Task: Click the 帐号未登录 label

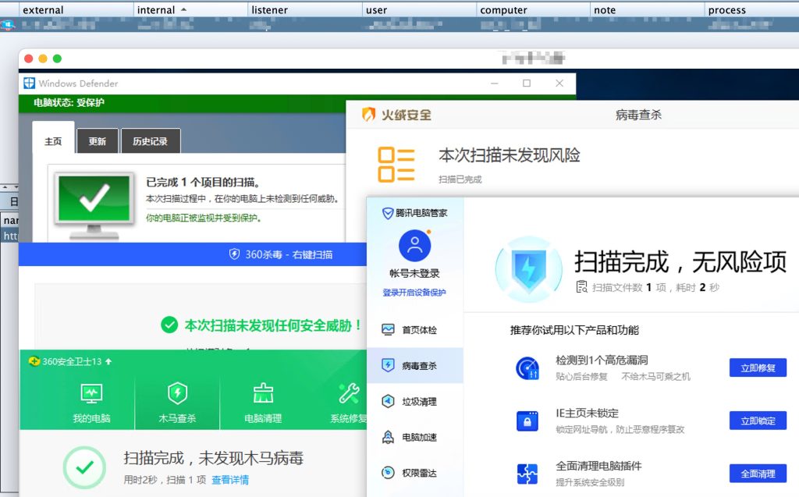Action: pos(414,273)
